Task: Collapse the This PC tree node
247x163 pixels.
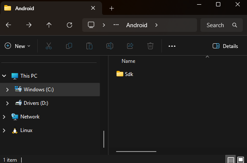Action: (4, 76)
